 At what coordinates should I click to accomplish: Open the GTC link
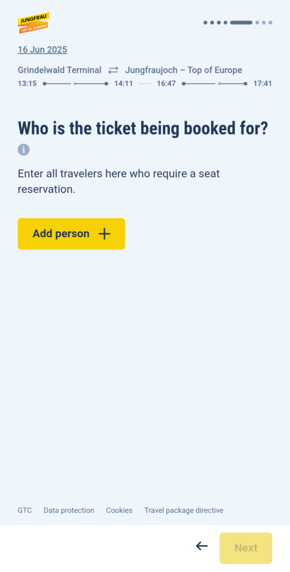tap(25, 511)
